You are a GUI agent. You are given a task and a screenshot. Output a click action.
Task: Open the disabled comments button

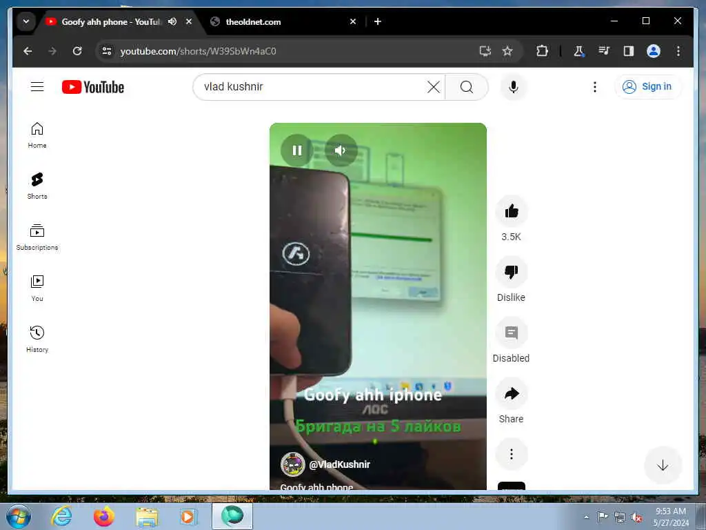tap(511, 333)
